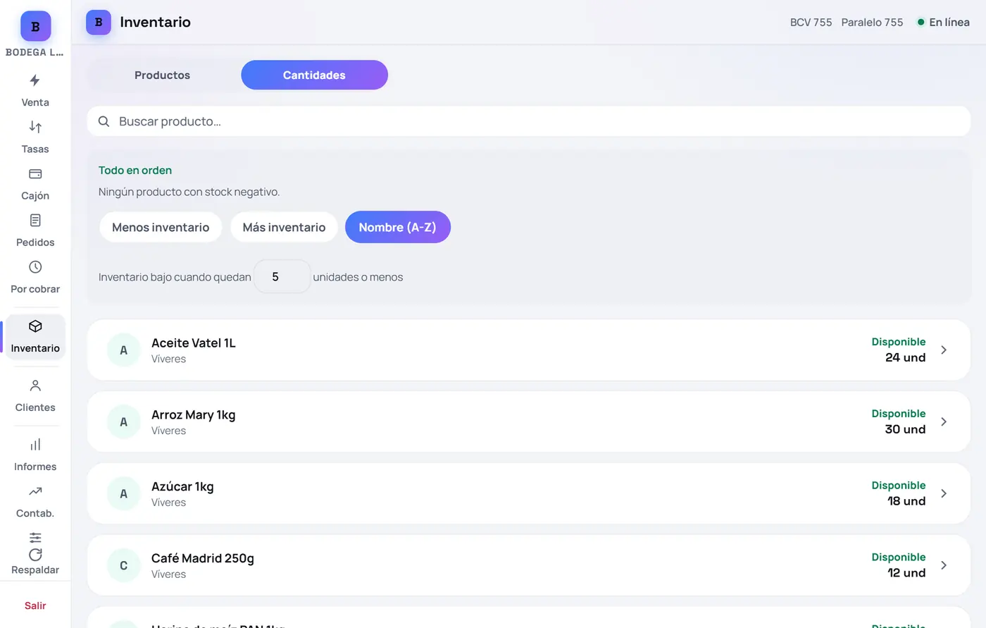Screen dimensions: 986x628
Task: Select Nombre (A-Z) sorting
Action: (398, 227)
